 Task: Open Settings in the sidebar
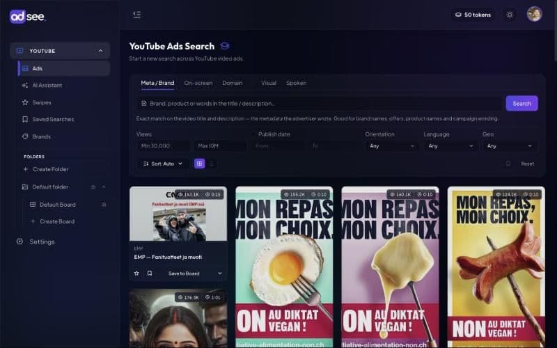point(42,242)
